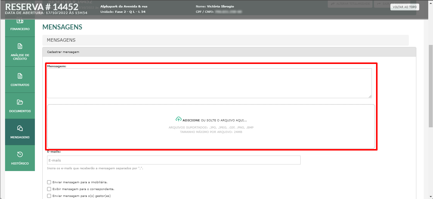Click the Alterar Titularidade button
The width and height of the screenshot is (433, 199).
tap(350, 4)
